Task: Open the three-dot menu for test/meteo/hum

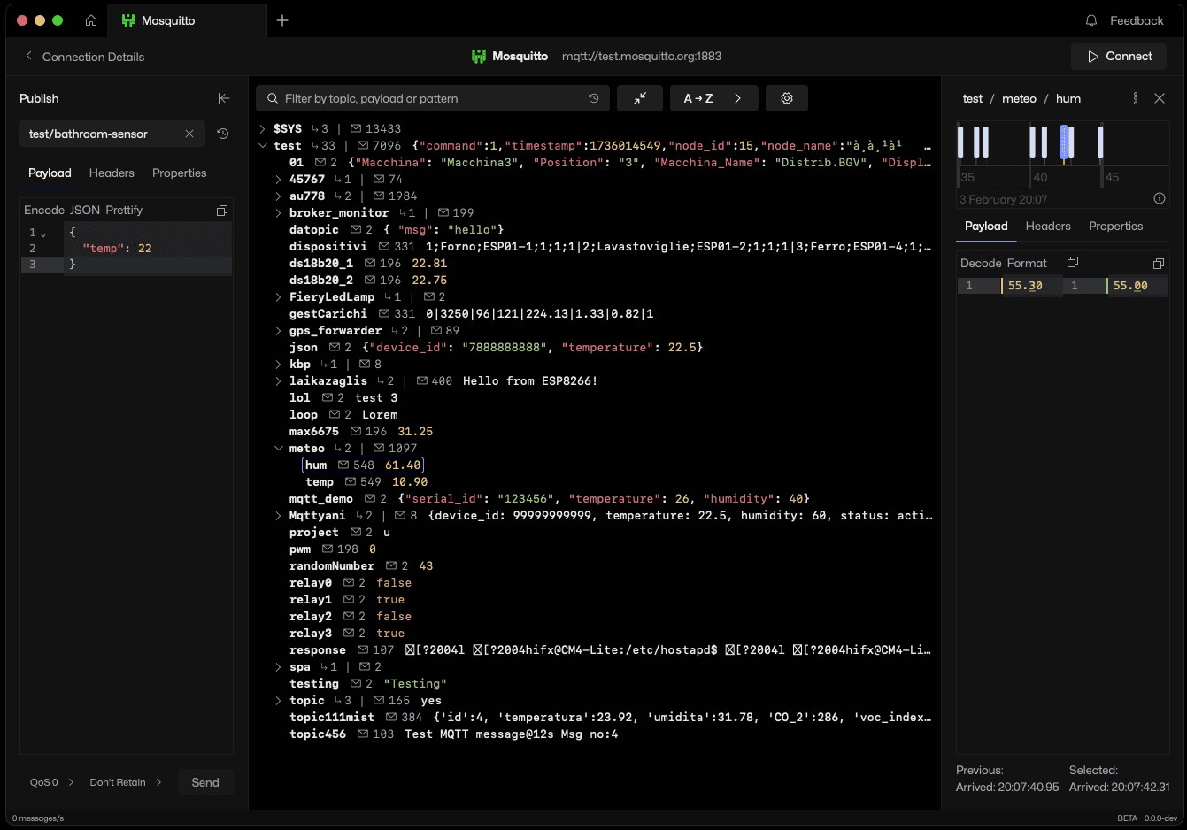Action: [1136, 98]
